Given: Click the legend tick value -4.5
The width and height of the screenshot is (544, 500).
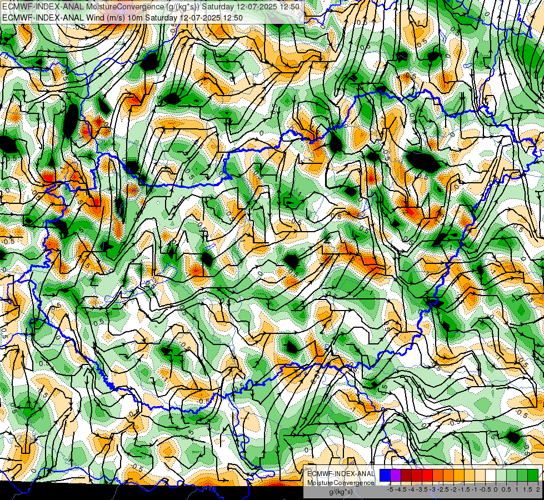Looking at the screenshot, I should pos(401,489).
